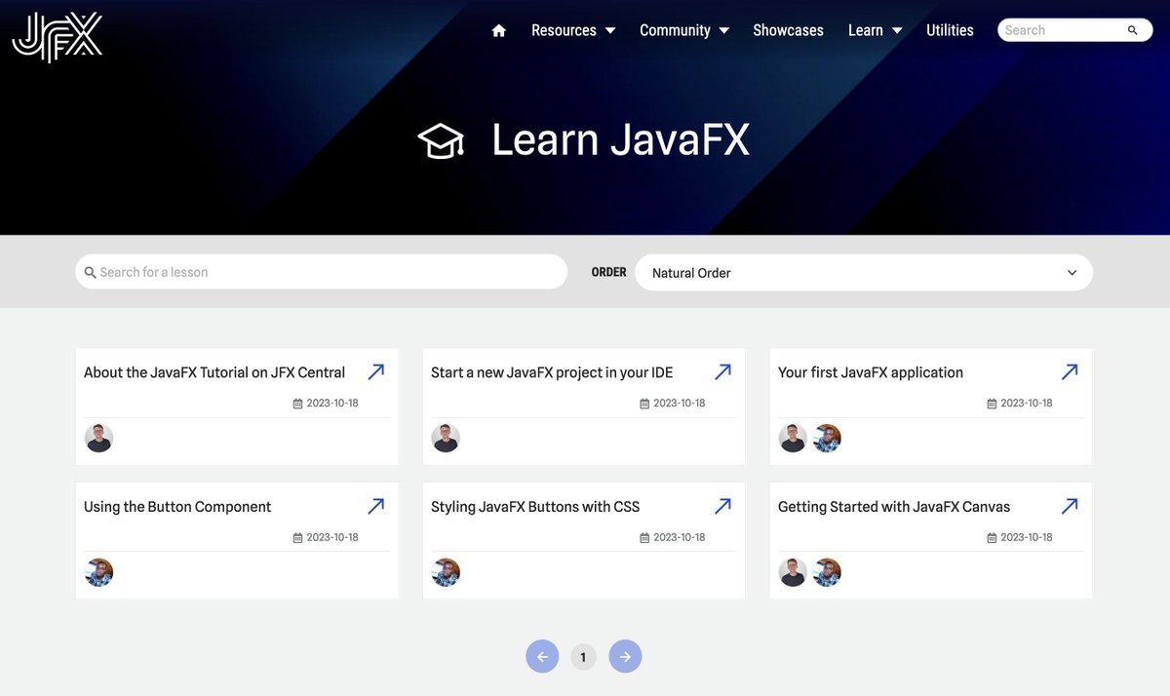Click the Search for a lesson field
This screenshot has height=696, width=1170.
coord(321,272)
